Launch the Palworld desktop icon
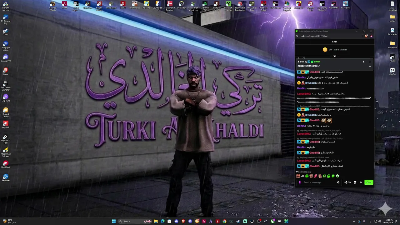Screen dimensions: 400x225 pyautogui.click(x=146, y=5)
